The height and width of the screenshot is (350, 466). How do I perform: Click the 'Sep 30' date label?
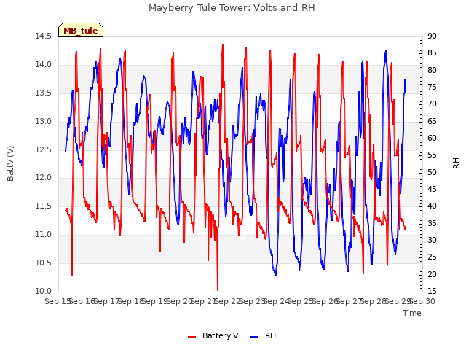coord(422,301)
